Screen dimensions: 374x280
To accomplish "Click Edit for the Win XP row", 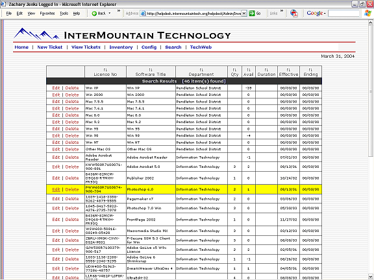I will click(56, 88).
